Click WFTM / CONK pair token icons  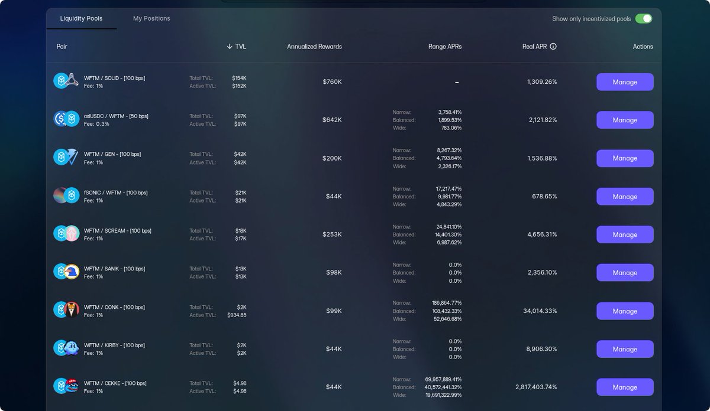(66, 310)
